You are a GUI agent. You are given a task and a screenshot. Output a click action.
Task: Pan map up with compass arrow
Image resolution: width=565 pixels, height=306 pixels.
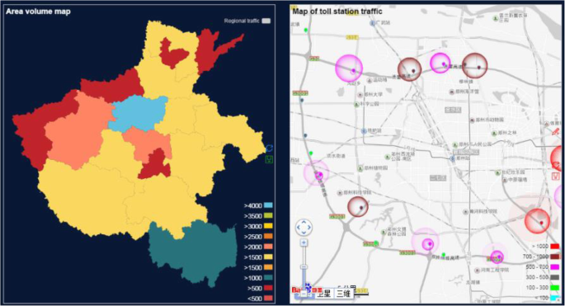click(x=304, y=222)
